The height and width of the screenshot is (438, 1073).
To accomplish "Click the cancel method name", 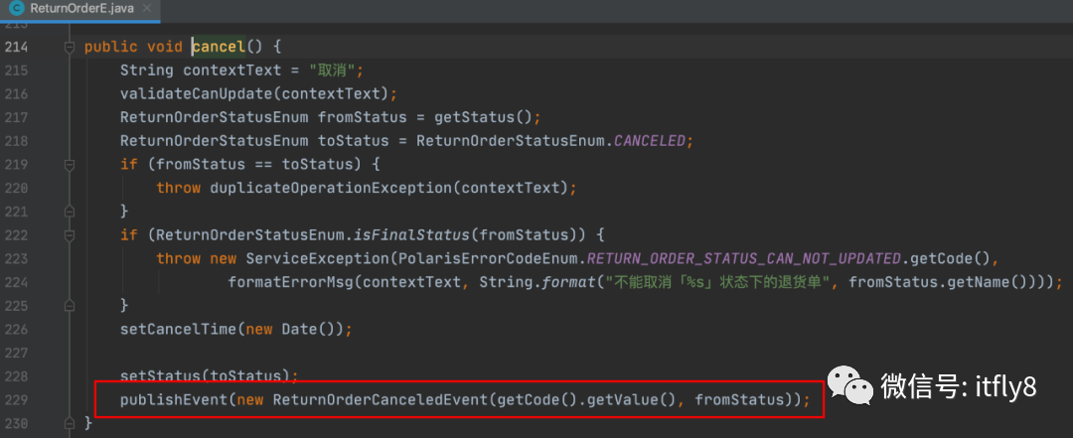I will click(219, 48).
